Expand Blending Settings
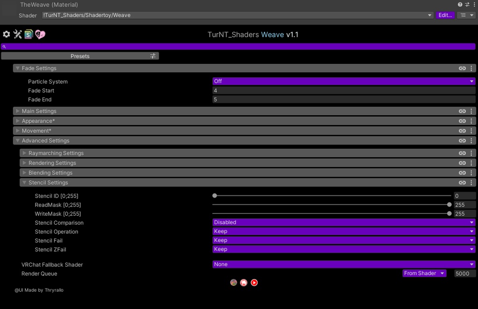Screen dimensions: 478x309 24,172
